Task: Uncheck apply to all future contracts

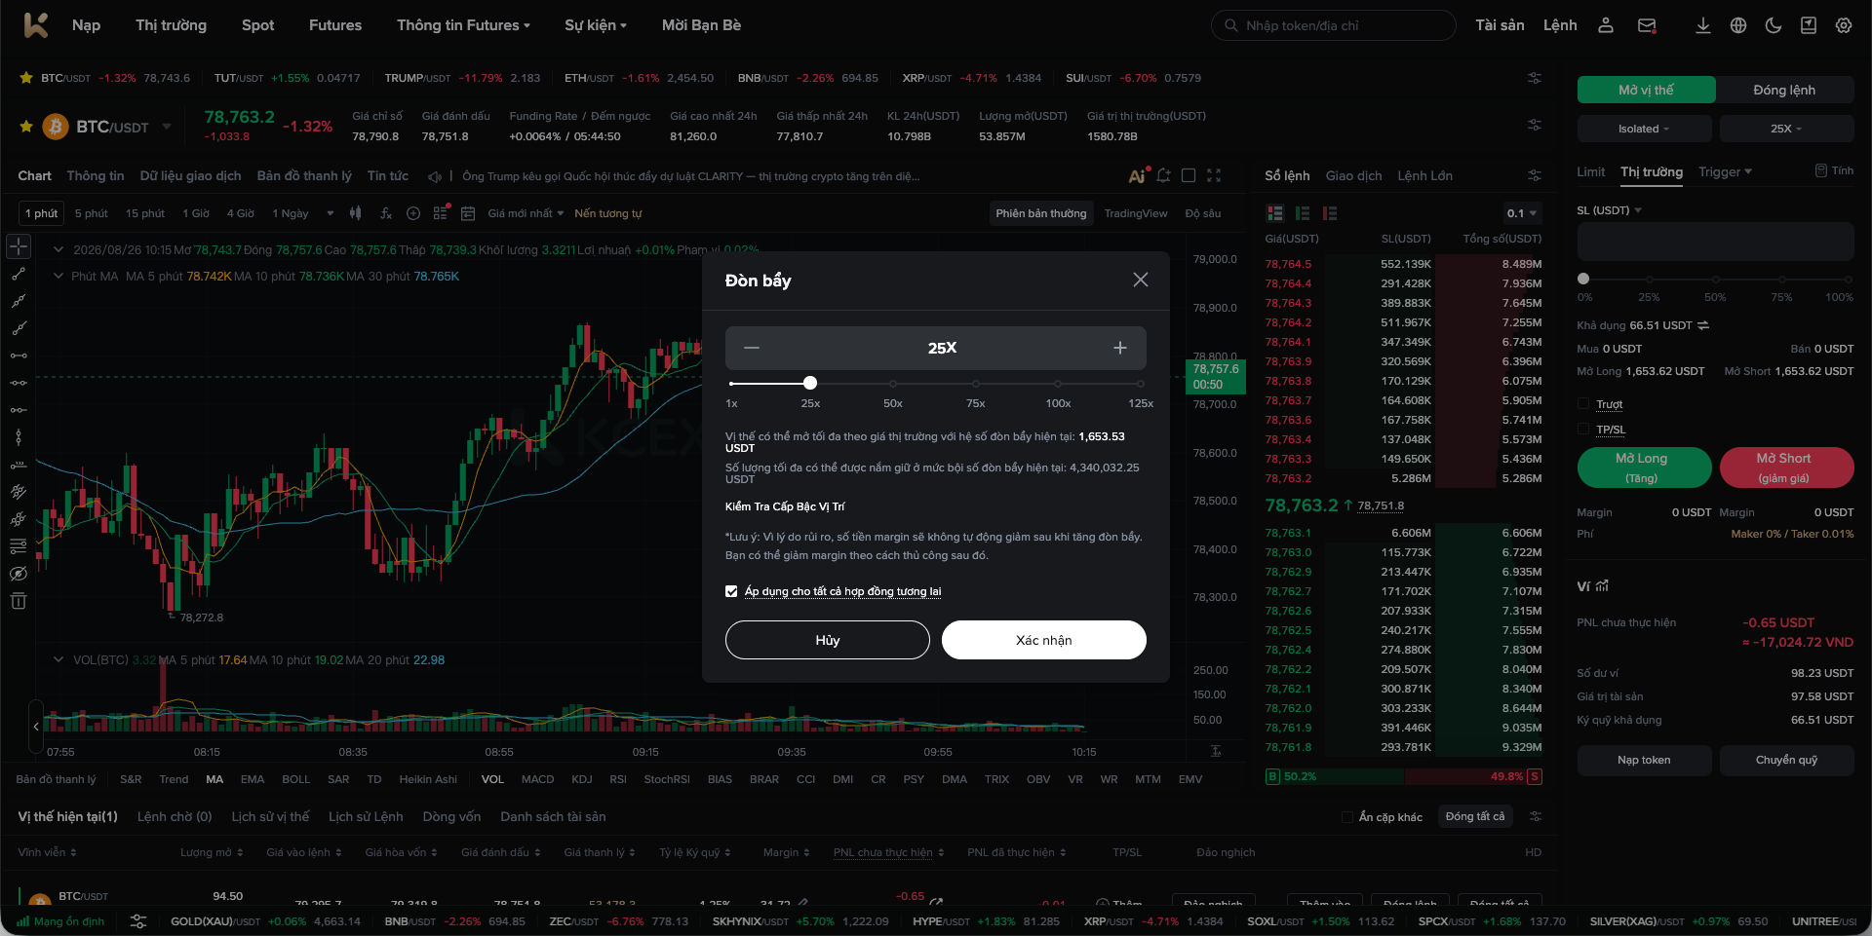Action: tap(731, 591)
